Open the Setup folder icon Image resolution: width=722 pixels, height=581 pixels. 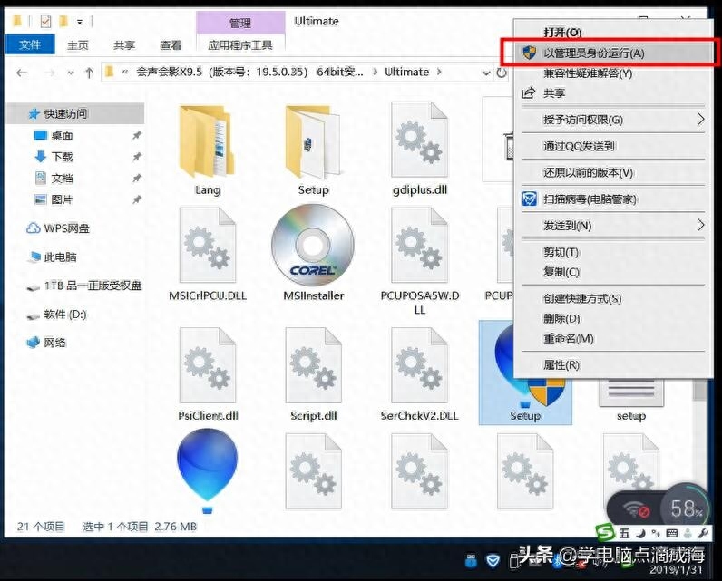pyautogui.click(x=313, y=150)
